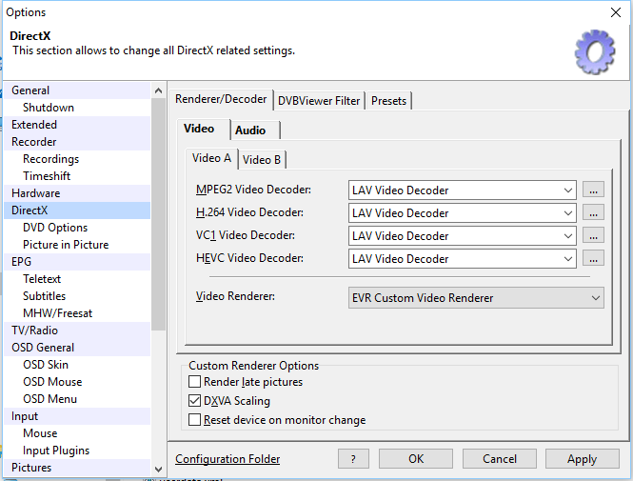Toggle Reset device on monitor change

195,420
